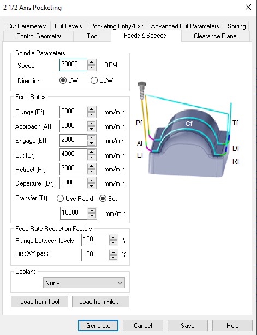Open the Clearance Plane tab
The image size is (257, 335).
point(215,36)
